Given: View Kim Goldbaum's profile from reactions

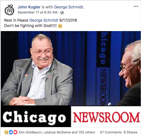Looking at the screenshot, I should point(30,132).
